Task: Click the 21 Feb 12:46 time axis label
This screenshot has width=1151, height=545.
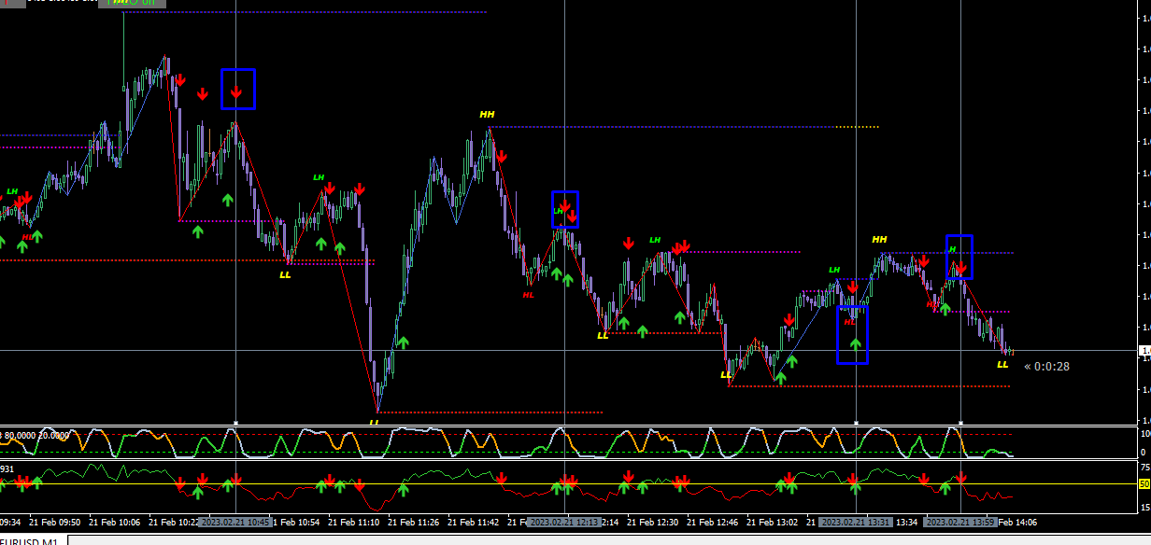Action: [x=713, y=523]
